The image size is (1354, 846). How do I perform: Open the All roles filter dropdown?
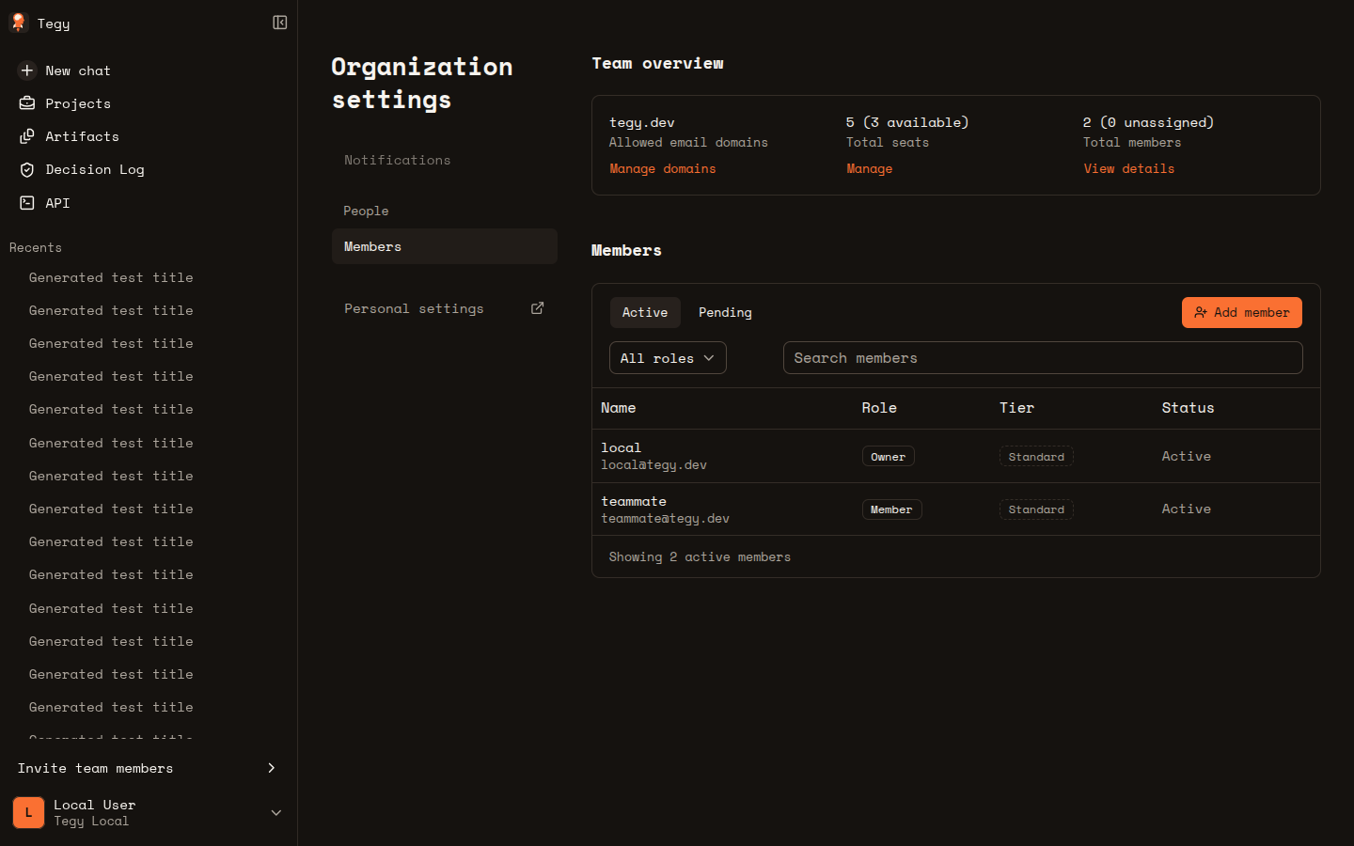[x=668, y=358]
